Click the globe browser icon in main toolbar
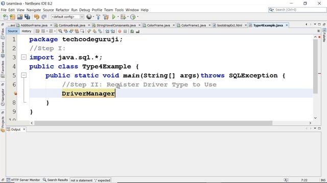 point(89,17)
